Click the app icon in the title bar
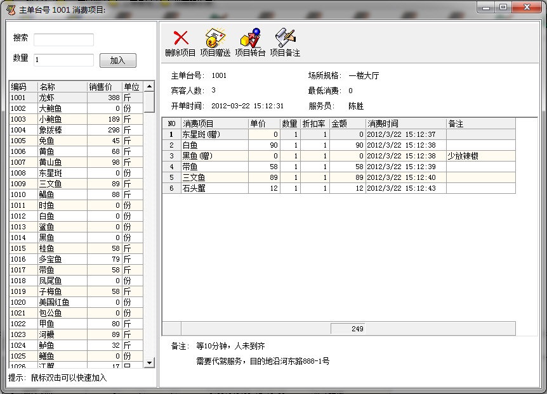Image resolution: width=547 pixels, height=394 pixels. pyautogui.click(x=11, y=9)
